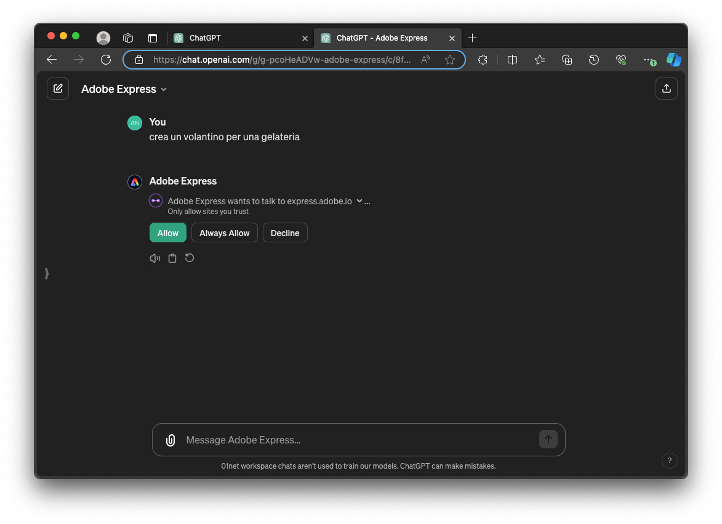Image resolution: width=722 pixels, height=524 pixels.
Task: Focus the Message Adobe Express input field
Action: pyautogui.click(x=358, y=440)
